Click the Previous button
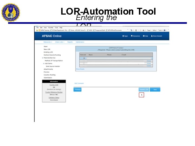 pyautogui.click(x=77, y=90)
